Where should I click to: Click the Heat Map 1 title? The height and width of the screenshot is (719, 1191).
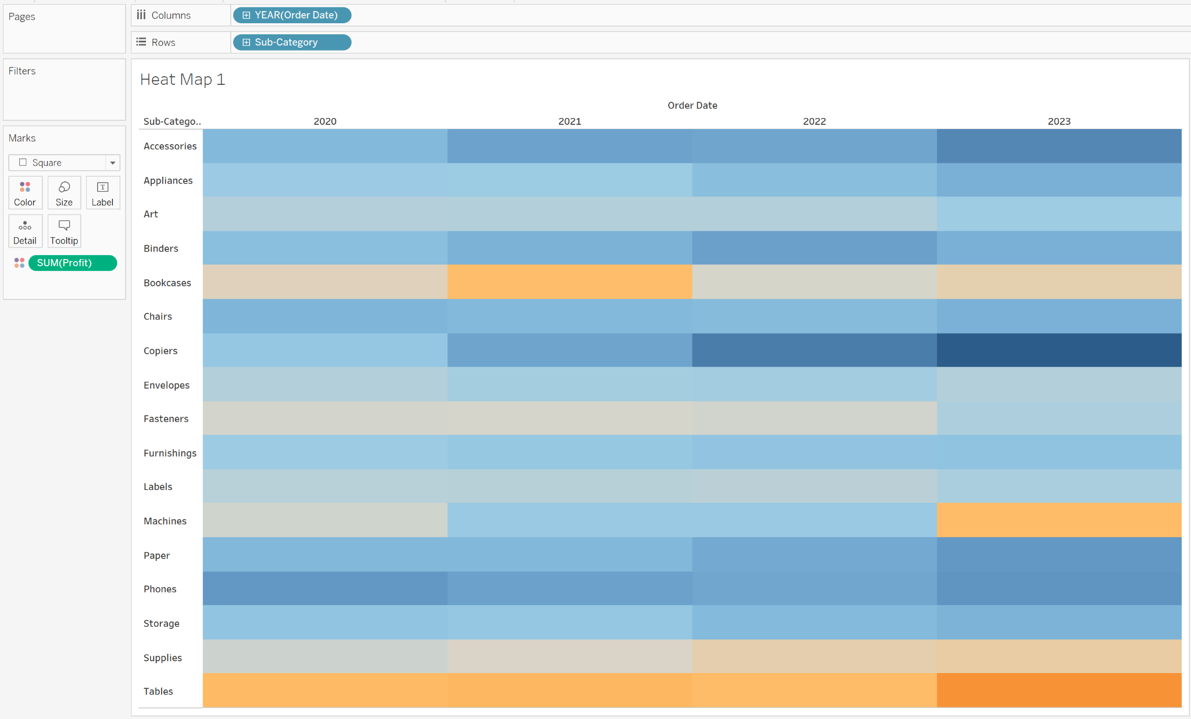point(182,79)
